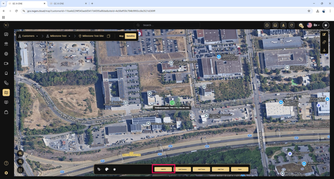
Task: Click the US flag icon
Action: point(309,25)
